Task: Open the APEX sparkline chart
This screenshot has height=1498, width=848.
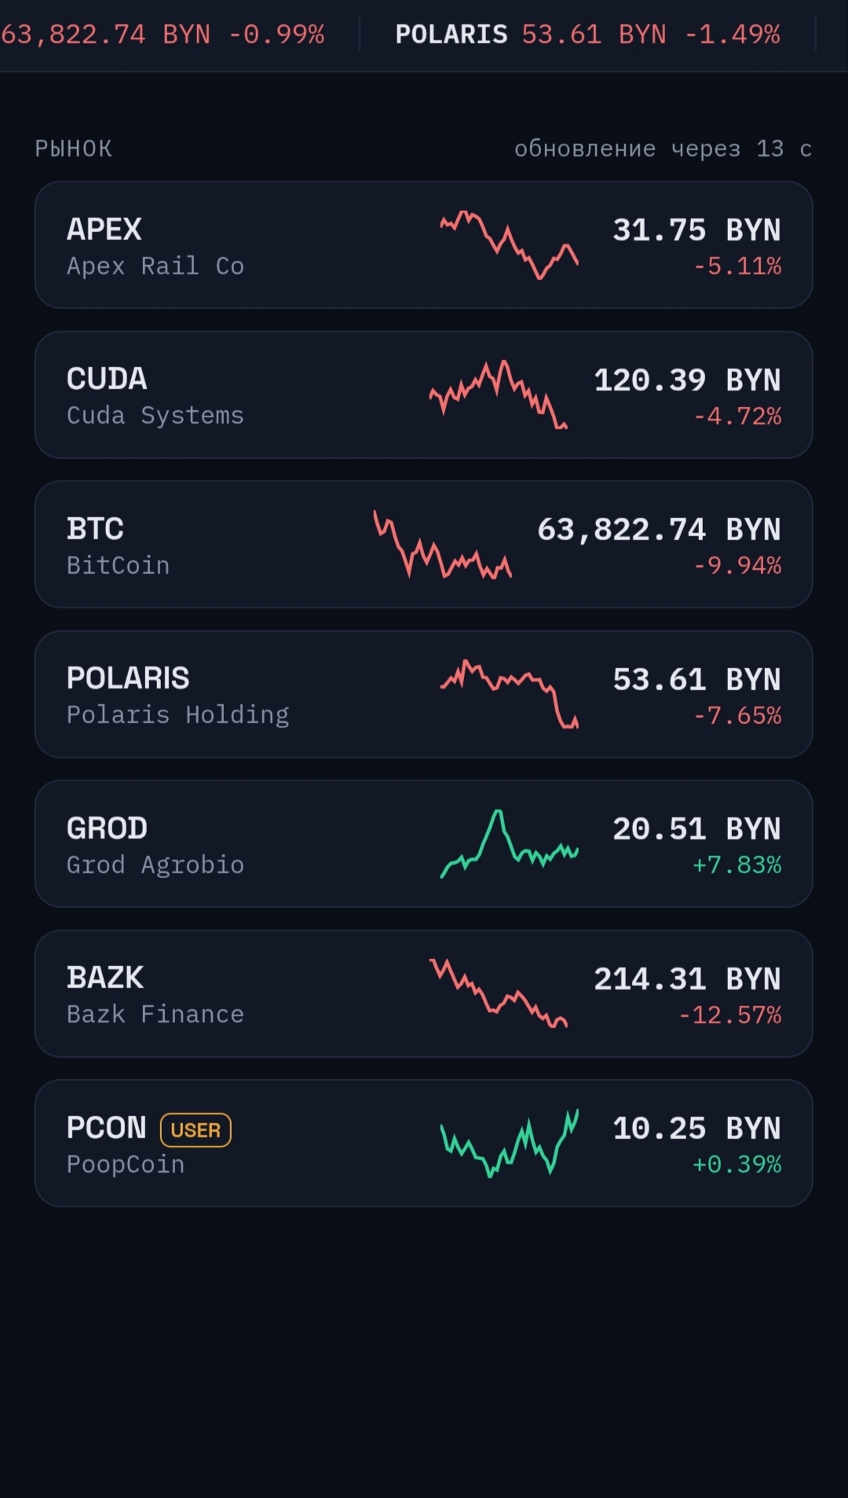Action: click(509, 244)
